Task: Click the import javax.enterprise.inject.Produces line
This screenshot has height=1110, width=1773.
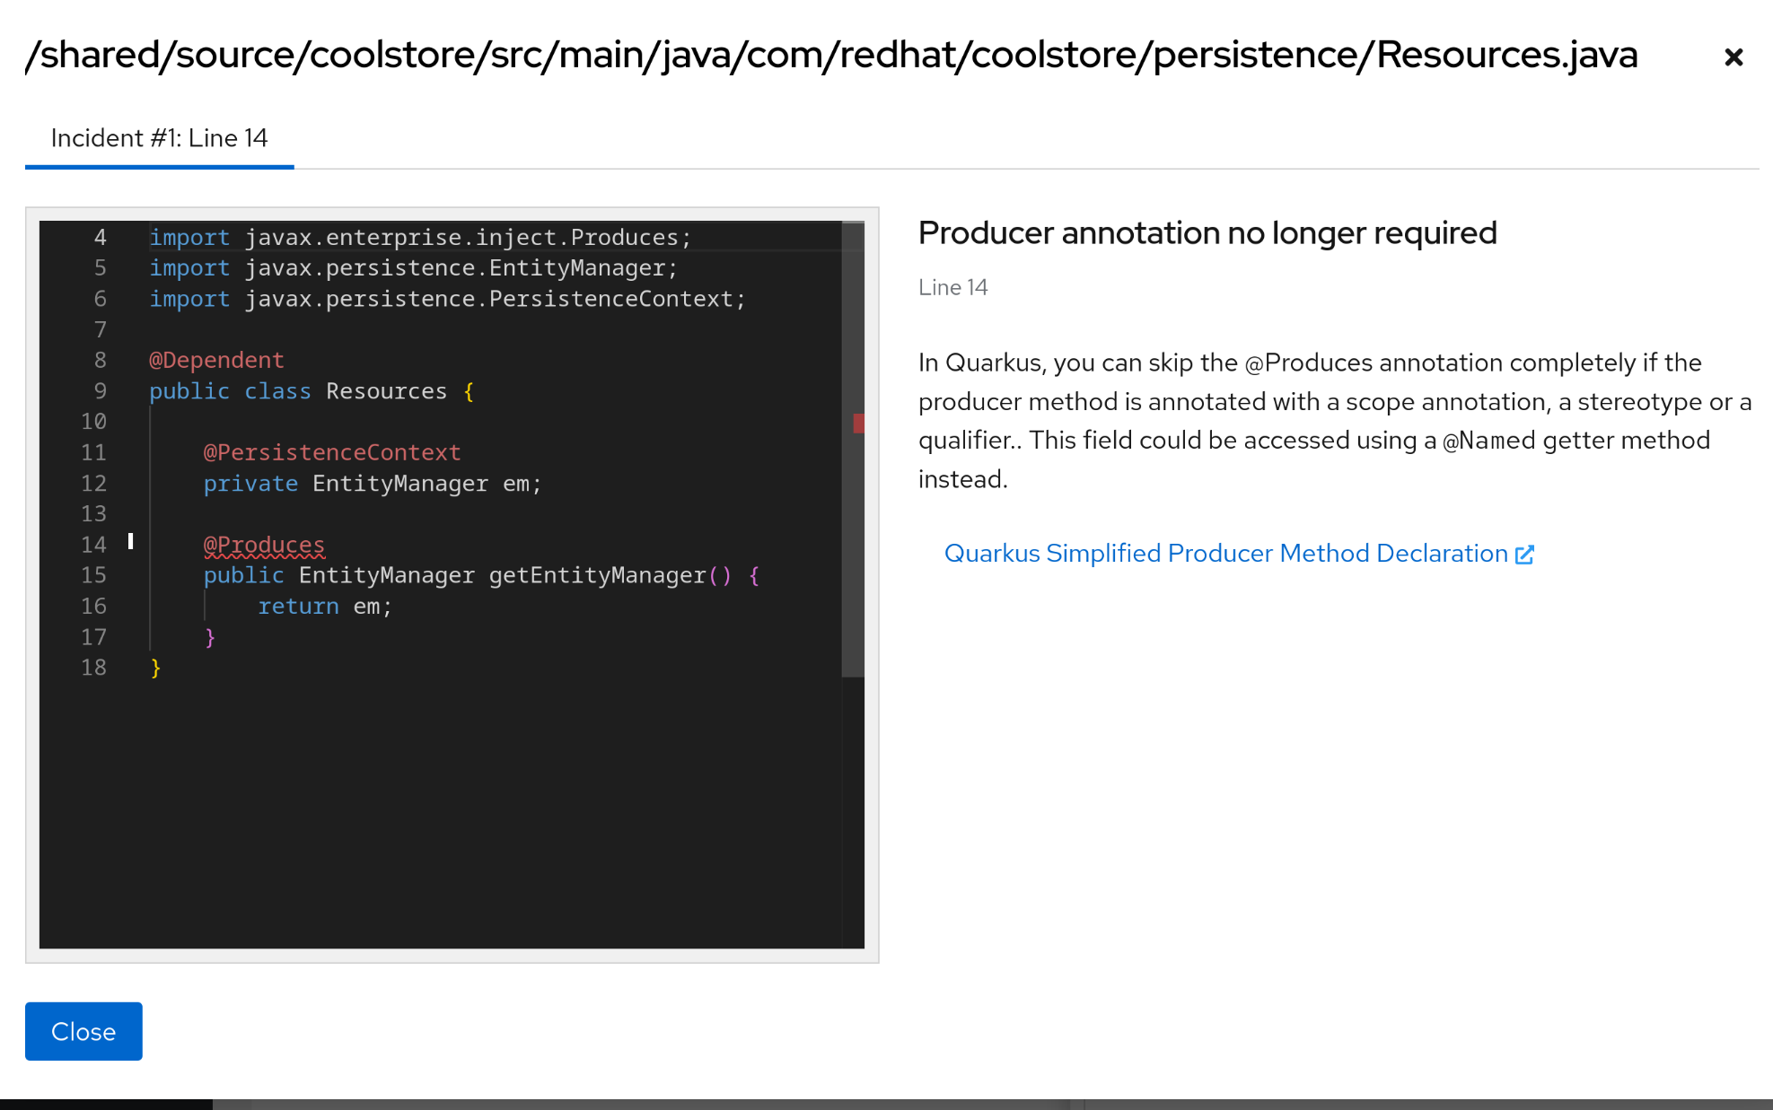Action: pos(419,238)
